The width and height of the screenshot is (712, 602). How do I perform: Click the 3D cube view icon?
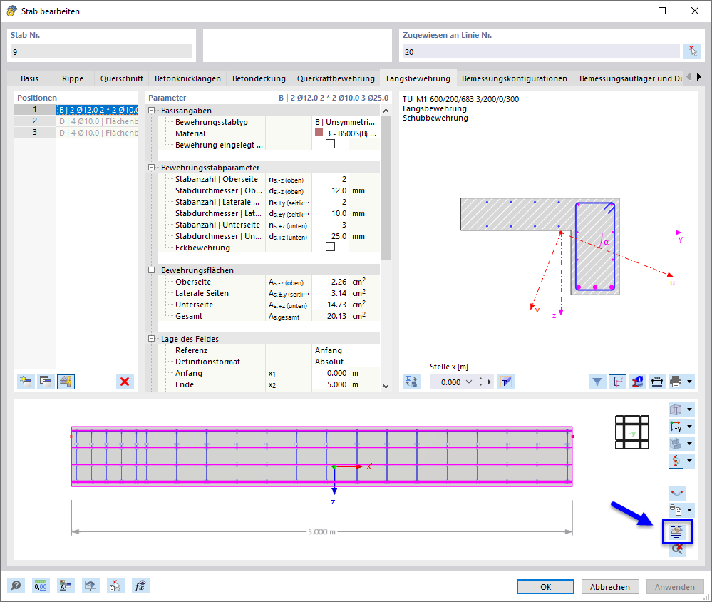676,409
